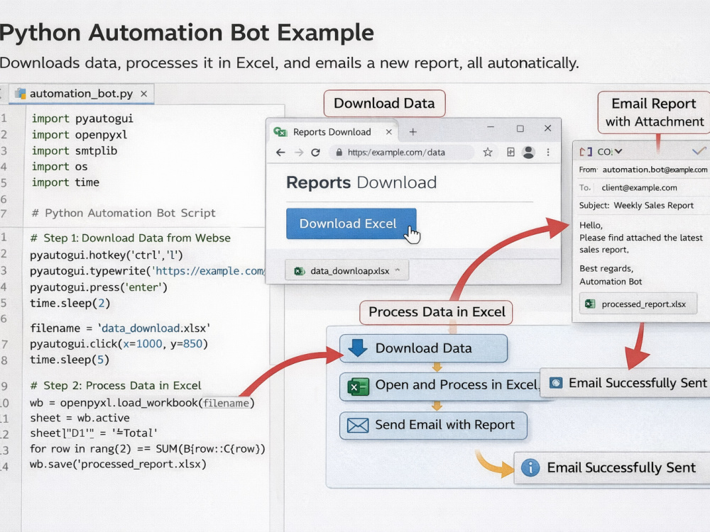The image size is (710, 532).
Task: Click the padlock site info icon
Action: click(339, 153)
